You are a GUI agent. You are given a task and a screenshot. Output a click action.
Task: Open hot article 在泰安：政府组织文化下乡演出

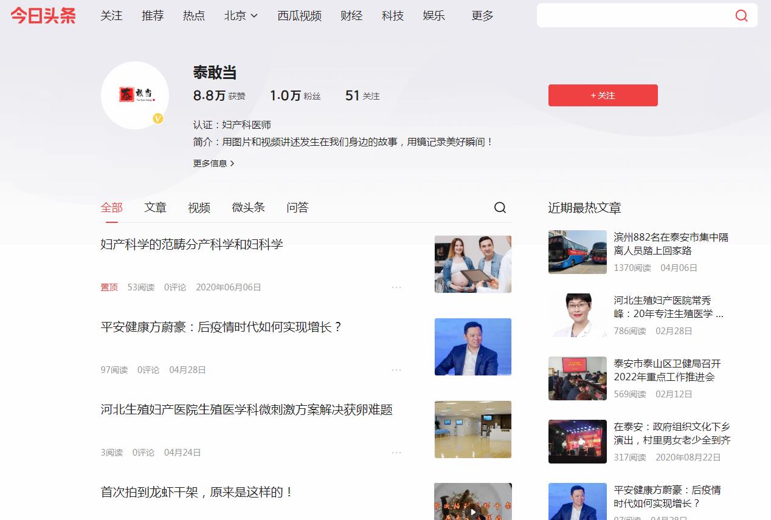pos(672,434)
